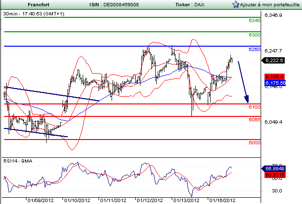Image resolution: width=302 pixels, height=204 pixels.
Task: Click the black 6,222.5 current price tag
Action: click(x=273, y=61)
